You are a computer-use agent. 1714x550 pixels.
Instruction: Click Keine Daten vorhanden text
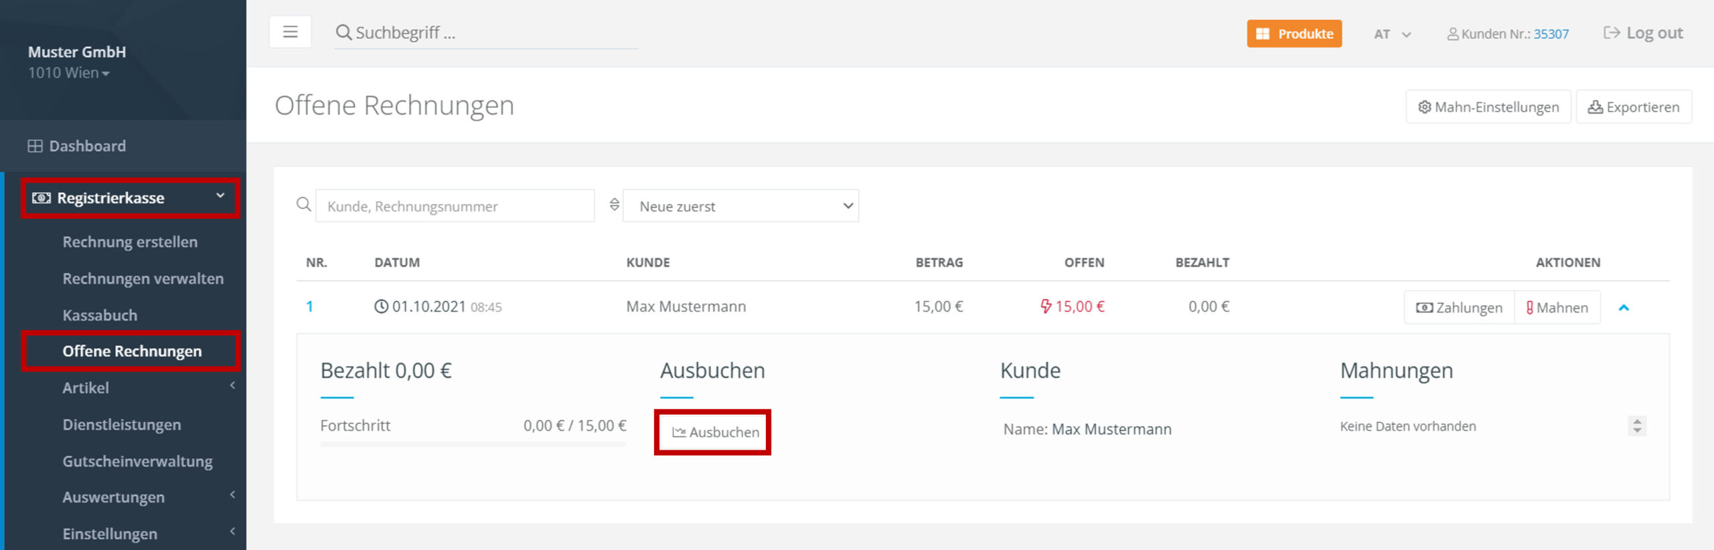tap(1407, 426)
